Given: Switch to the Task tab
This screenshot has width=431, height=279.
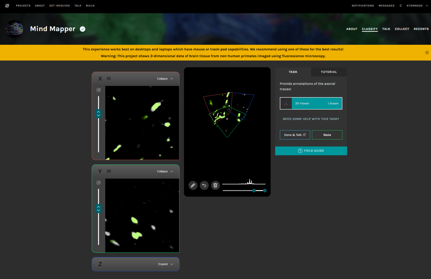Looking at the screenshot, I should pyautogui.click(x=293, y=72).
